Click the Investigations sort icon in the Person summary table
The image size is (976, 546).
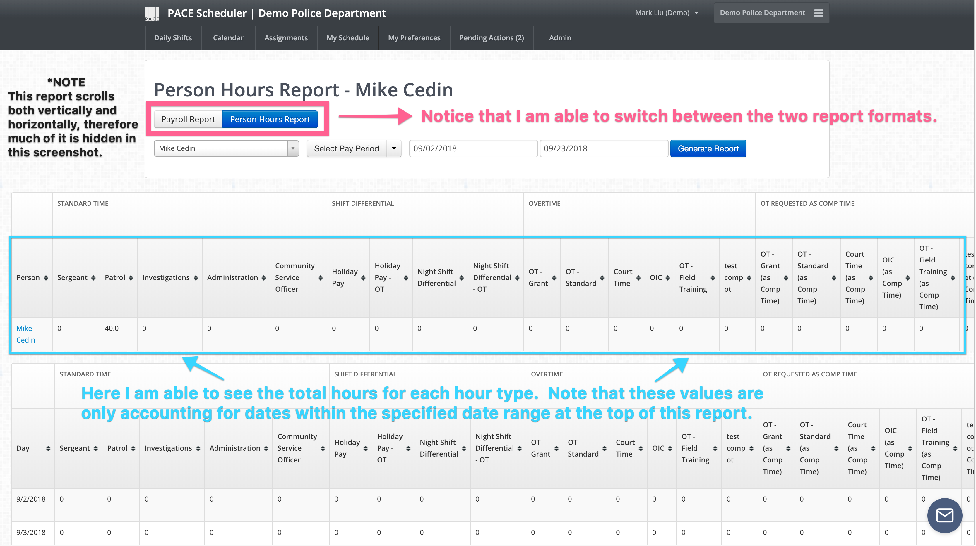point(196,278)
